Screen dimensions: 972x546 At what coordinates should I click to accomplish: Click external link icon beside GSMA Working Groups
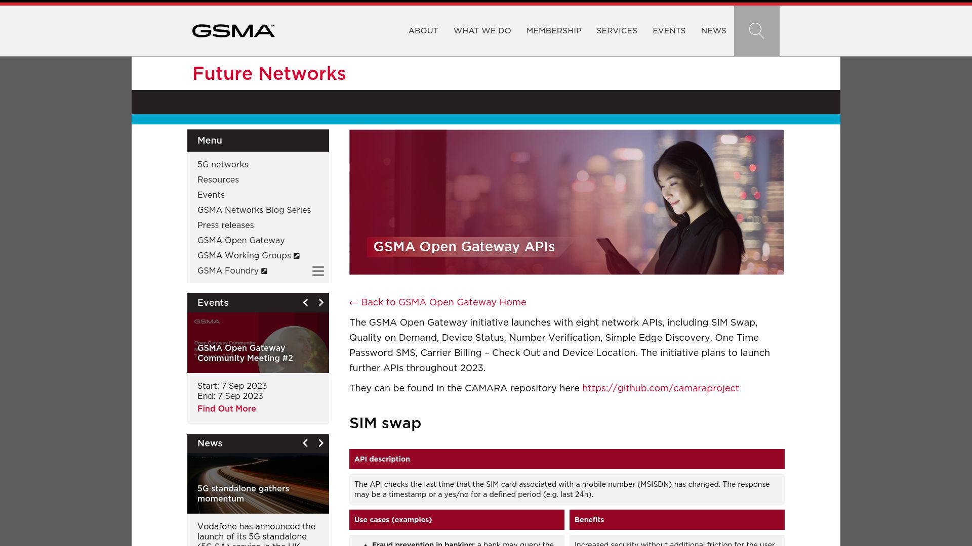(297, 256)
